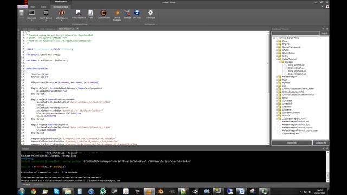Image resolution: width=347 pixels, height=195 pixels.
Task: Open the Find/Replace tool
Action: [x=79, y=13]
